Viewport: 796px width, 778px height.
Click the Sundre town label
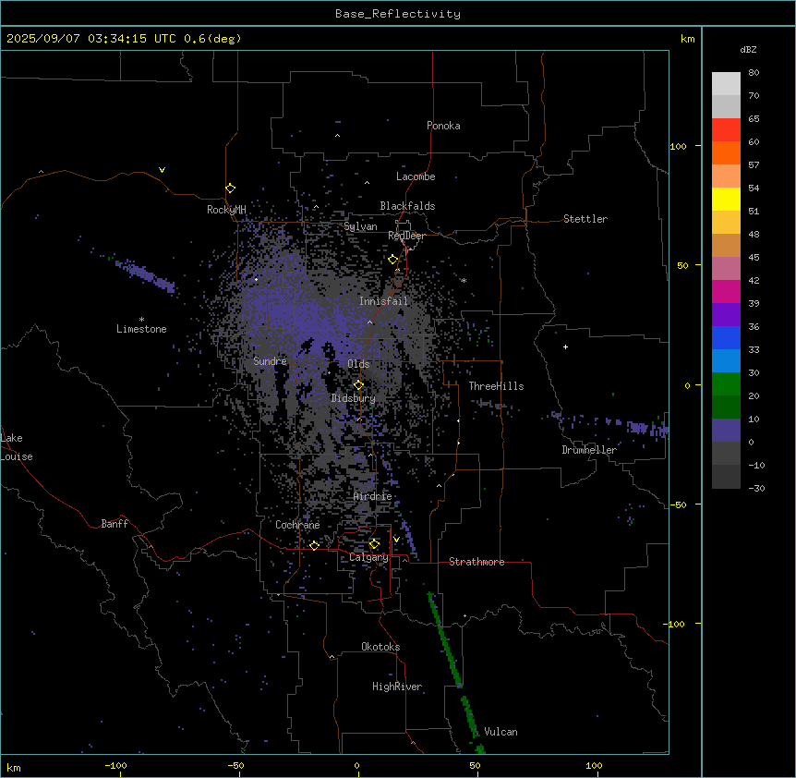pos(270,361)
